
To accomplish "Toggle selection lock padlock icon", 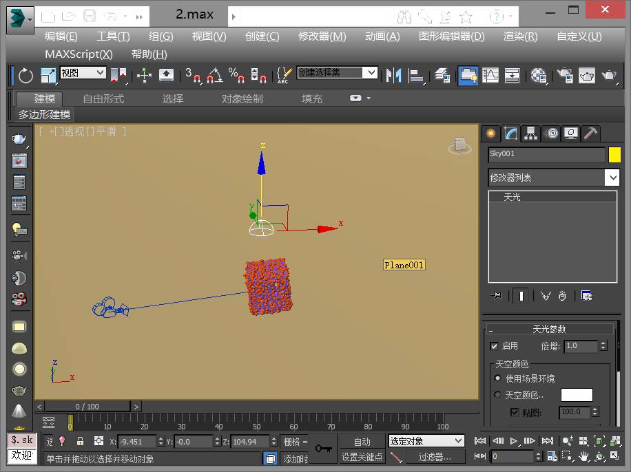I will [80, 441].
